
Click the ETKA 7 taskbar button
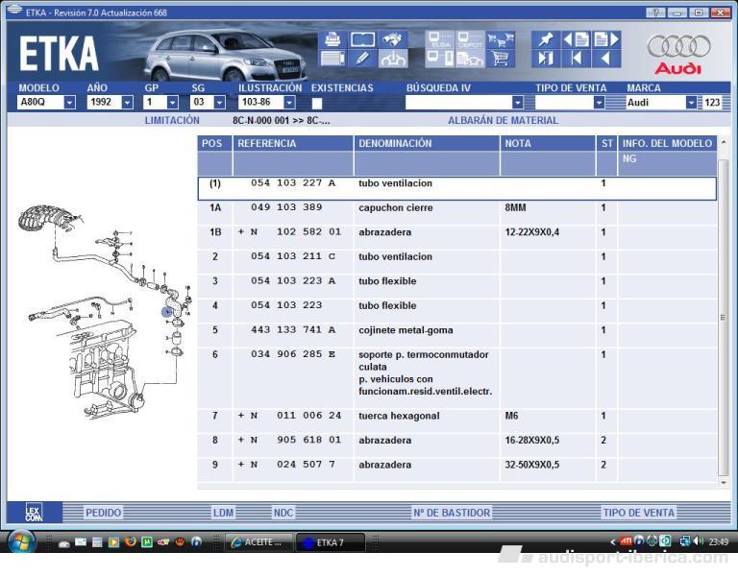click(x=330, y=542)
